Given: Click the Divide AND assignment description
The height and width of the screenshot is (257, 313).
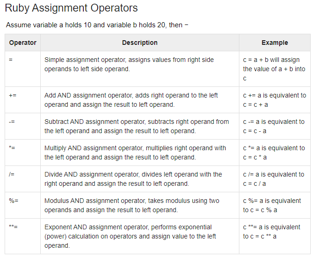Looking at the screenshot, I should [133, 179].
